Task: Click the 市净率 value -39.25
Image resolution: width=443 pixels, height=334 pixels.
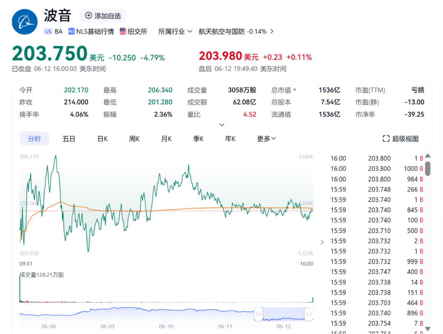Action: tap(414, 114)
